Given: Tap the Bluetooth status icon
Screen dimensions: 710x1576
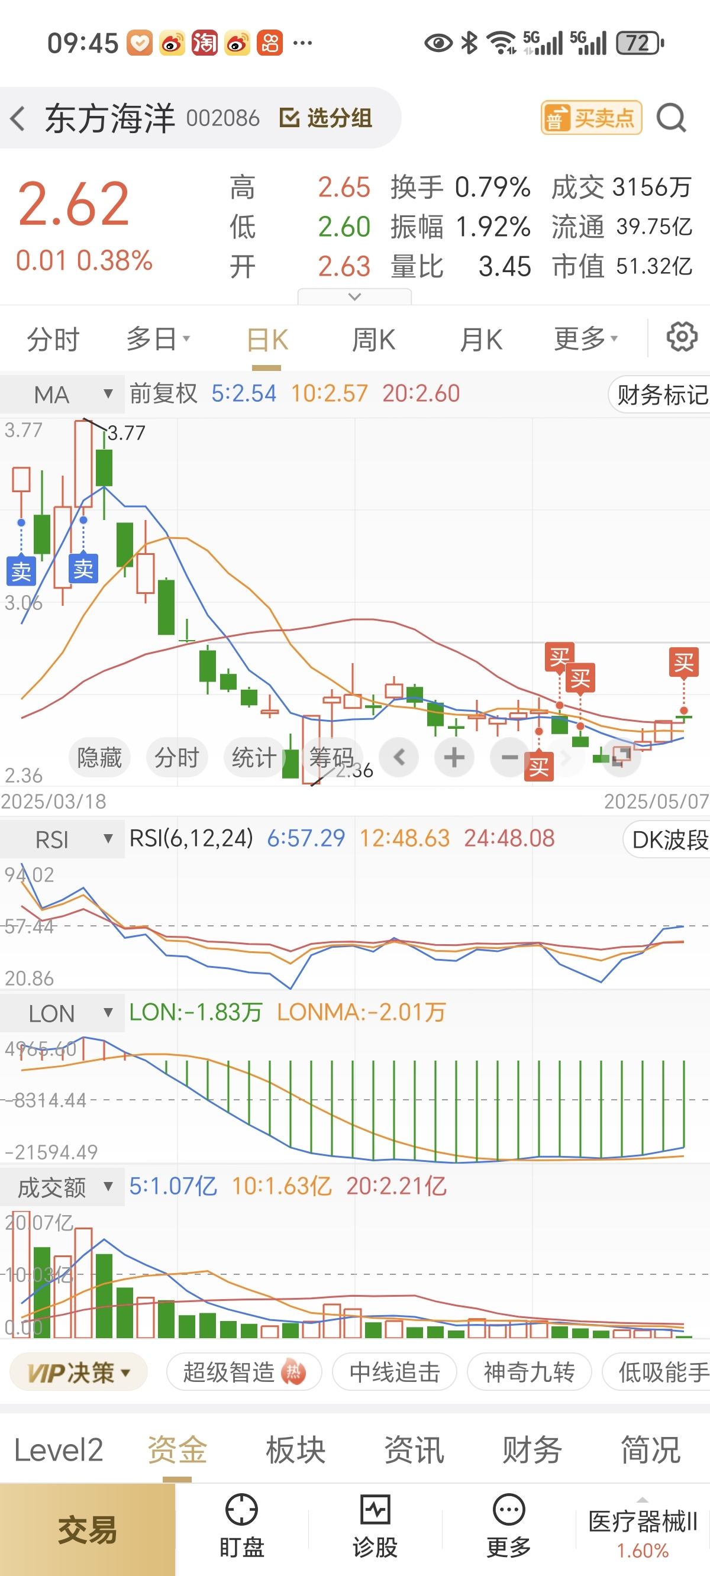Looking at the screenshot, I should click(x=469, y=43).
